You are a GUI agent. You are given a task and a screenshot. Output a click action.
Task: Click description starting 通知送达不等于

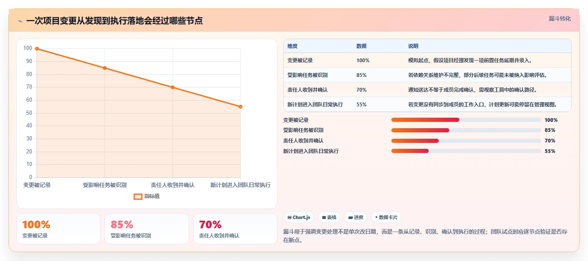point(472,90)
